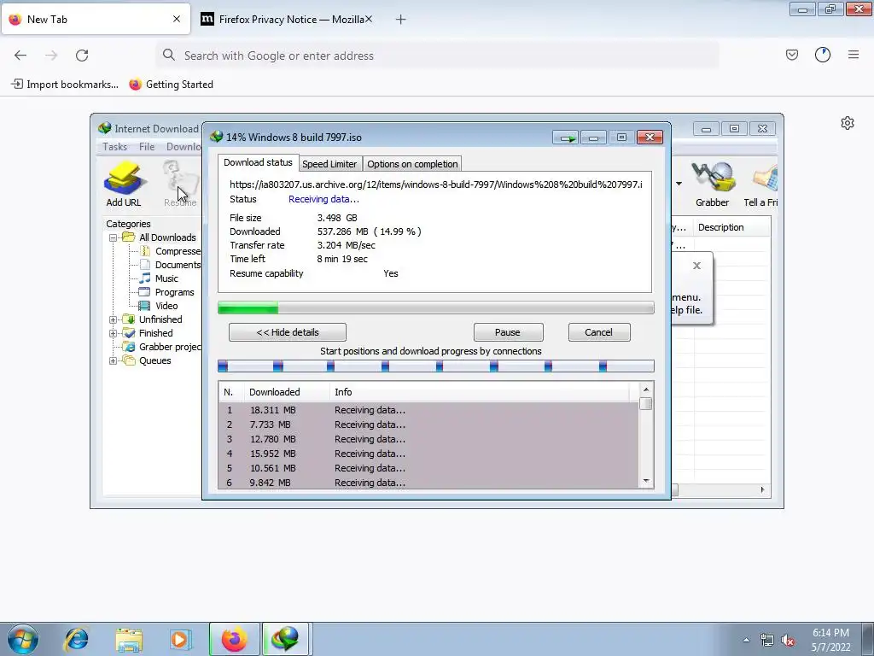Click the Grabber icon in IDM toolbar
This screenshot has width=874, height=656.
(x=712, y=184)
